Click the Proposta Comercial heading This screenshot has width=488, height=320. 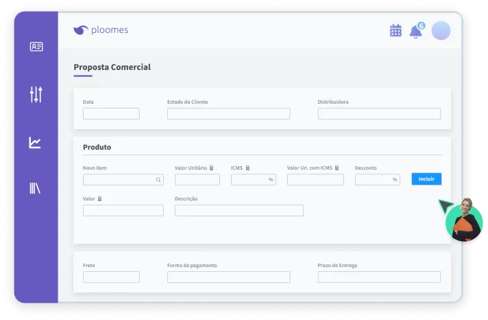click(112, 67)
